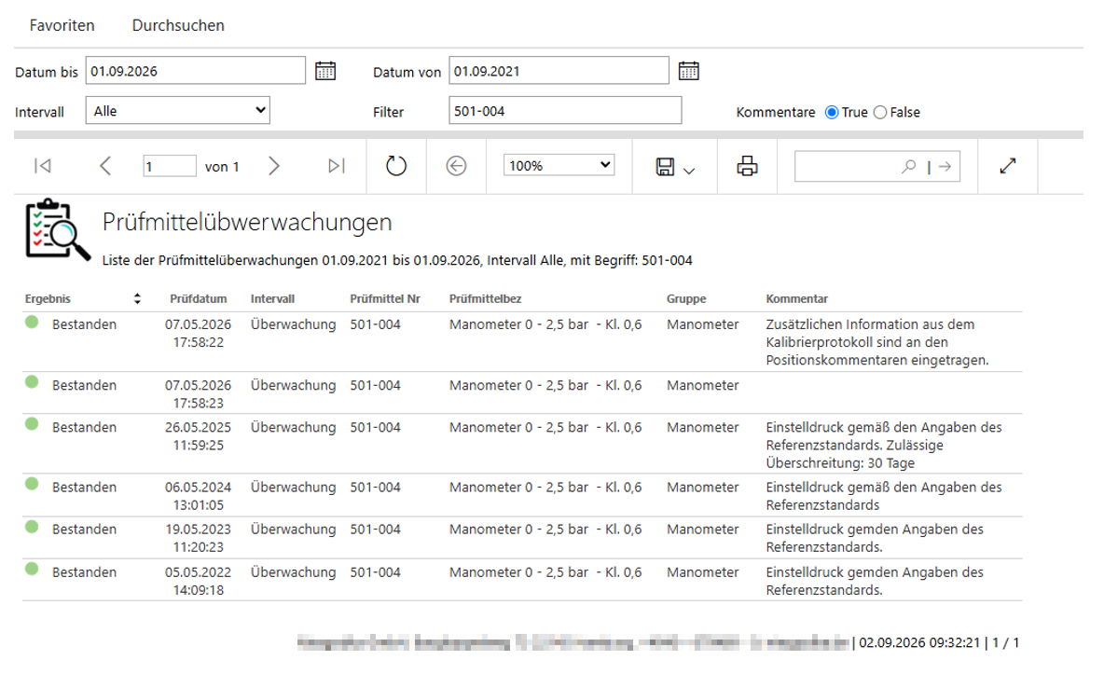Click the Prüfmittelüberwachungen clipboard logo
Image resolution: width=1104 pixels, height=674 pixels.
click(58, 229)
